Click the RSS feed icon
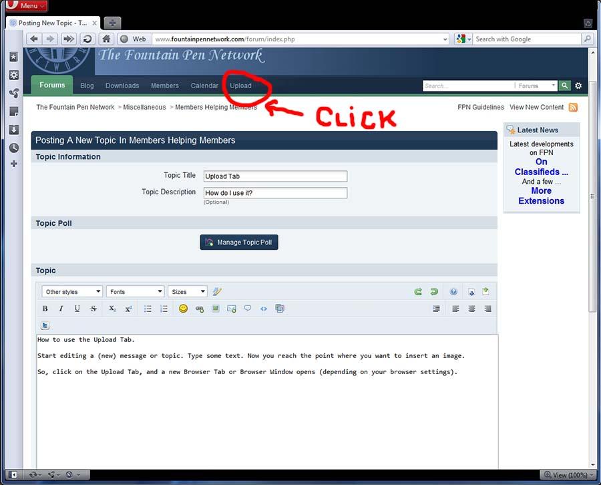Viewport: 601px width, 485px height. (x=573, y=107)
